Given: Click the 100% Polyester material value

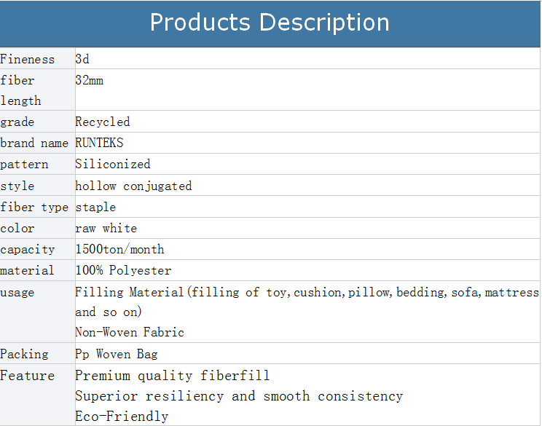Looking at the screenshot, I should click(x=123, y=271).
